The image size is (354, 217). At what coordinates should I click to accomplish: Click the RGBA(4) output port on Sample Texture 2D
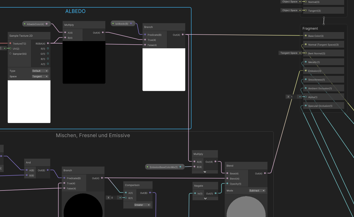click(48, 43)
